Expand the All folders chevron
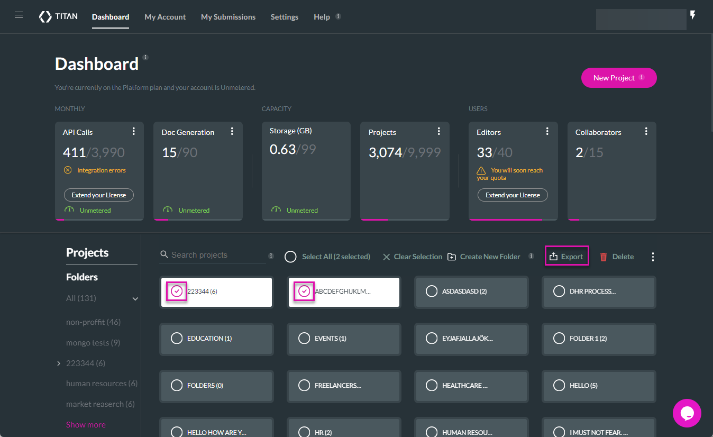The image size is (713, 437). pos(135,299)
